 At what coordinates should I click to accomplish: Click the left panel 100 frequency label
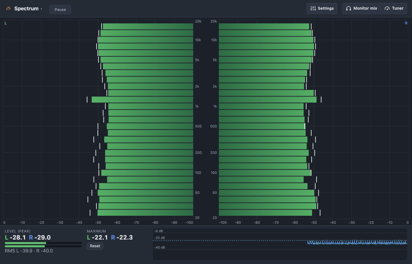(198, 173)
